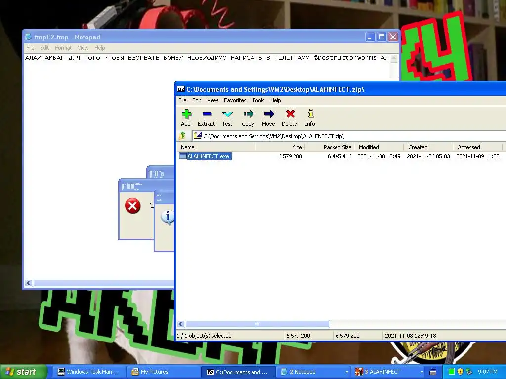Image resolution: width=506 pixels, height=379 pixels.
Task: Open the Favorites menu
Action: click(x=235, y=100)
